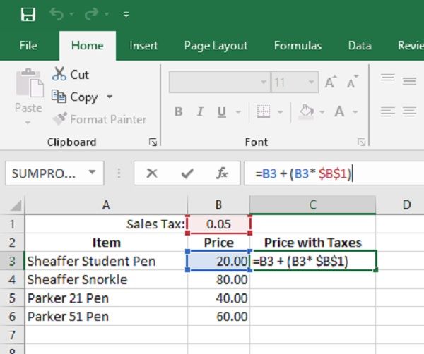Click the Align Left icon
Image resolution: width=424 pixels, height=354 pixels.
tap(388, 111)
